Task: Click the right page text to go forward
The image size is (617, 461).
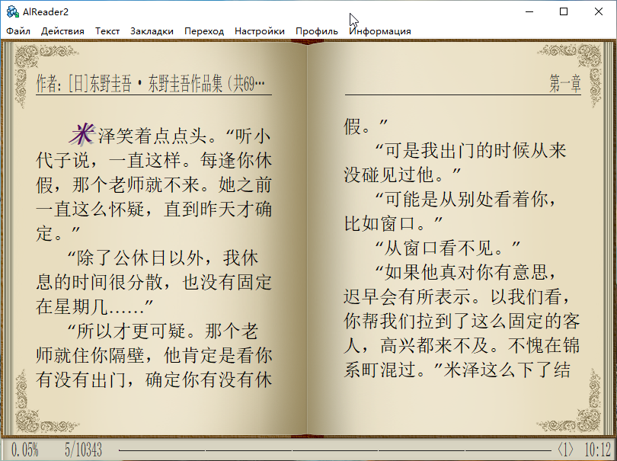Action: [462, 248]
